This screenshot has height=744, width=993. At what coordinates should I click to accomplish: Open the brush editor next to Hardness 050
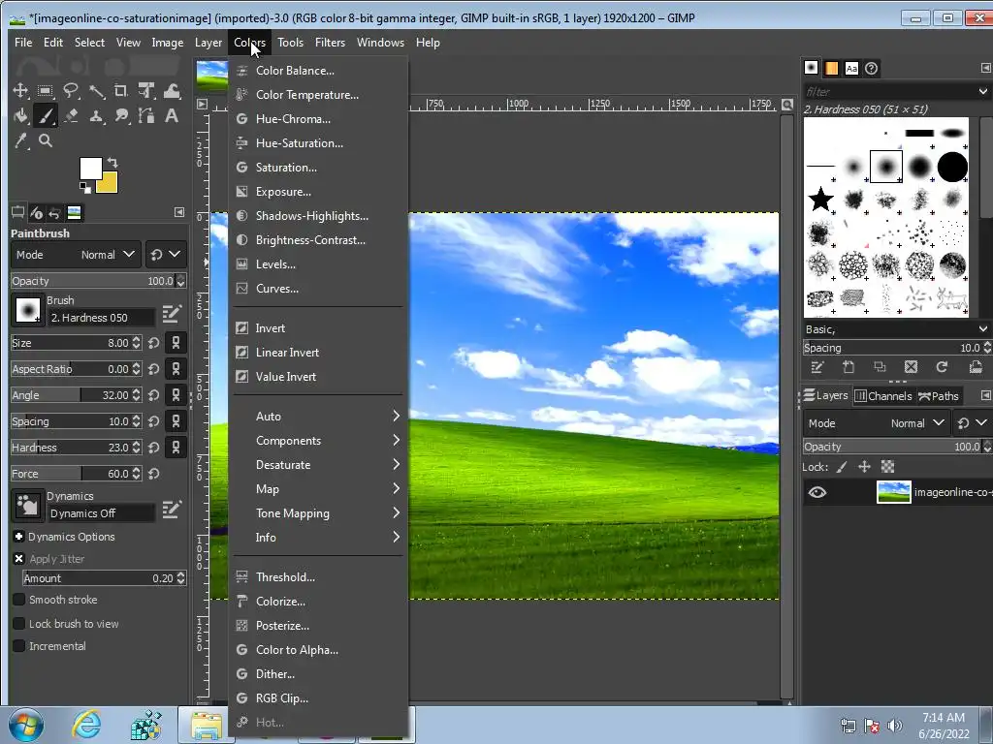coord(171,313)
